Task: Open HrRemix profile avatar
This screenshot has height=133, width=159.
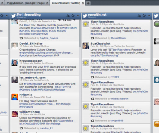Action: (x=15, y=97)
